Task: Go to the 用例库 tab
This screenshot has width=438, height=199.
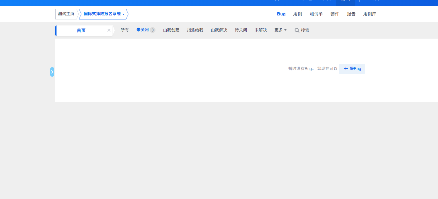Action: (x=370, y=14)
